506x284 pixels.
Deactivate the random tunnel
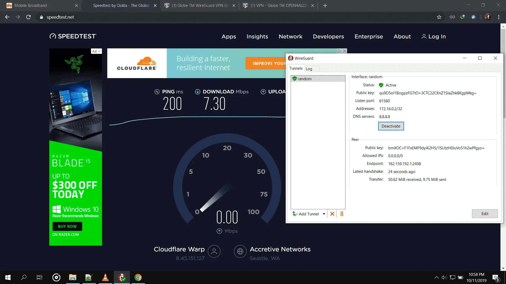click(391, 126)
